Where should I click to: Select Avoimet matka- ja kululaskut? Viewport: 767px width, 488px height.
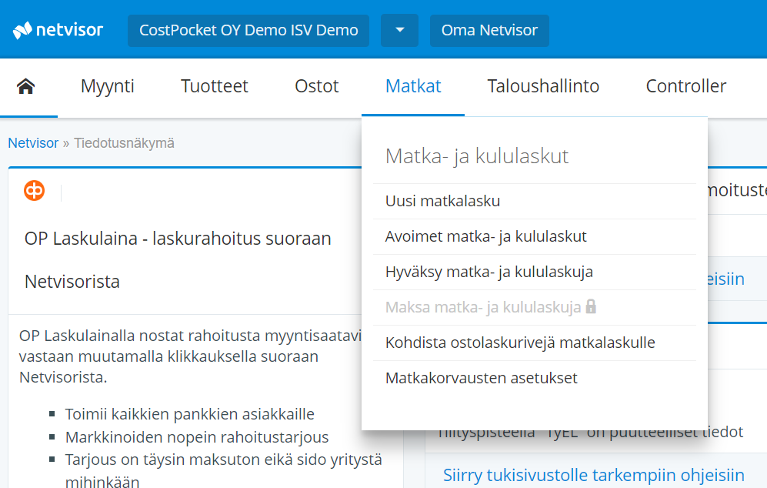coord(534,236)
